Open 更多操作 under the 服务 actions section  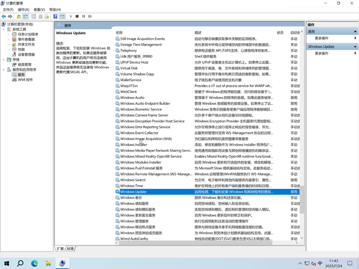tap(321, 38)
